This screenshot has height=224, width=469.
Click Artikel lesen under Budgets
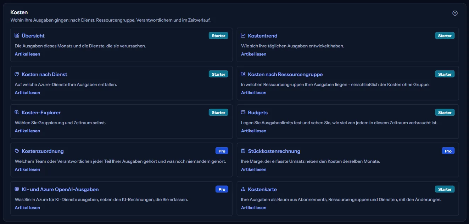(254, 131)
